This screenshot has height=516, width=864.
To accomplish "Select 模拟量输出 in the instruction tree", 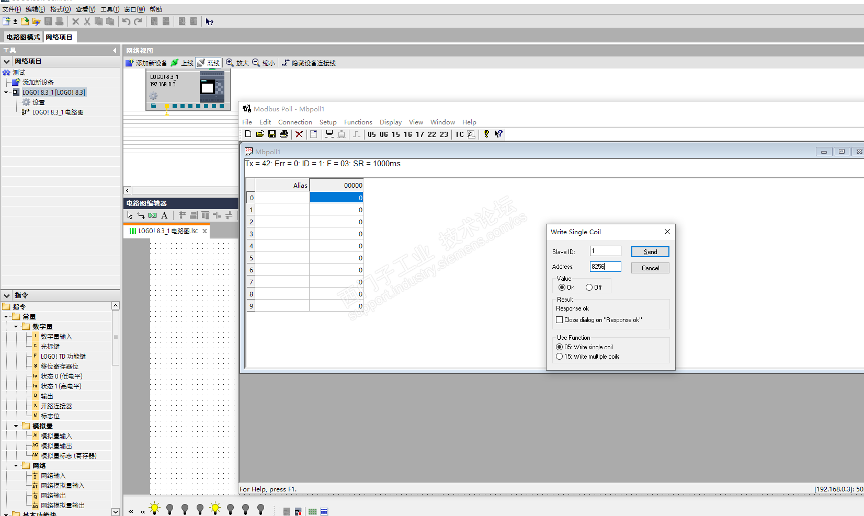I will point(56,446).
